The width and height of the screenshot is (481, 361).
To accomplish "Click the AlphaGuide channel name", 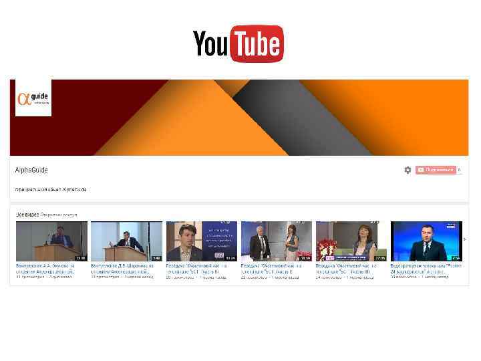I will click(31, 170).
